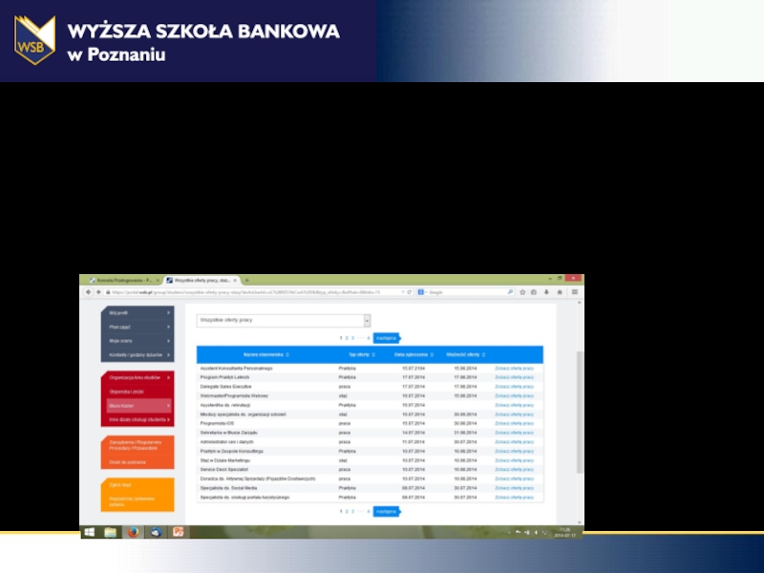Sort by 'Ważność oferty' column arrows

click(483, 354)
